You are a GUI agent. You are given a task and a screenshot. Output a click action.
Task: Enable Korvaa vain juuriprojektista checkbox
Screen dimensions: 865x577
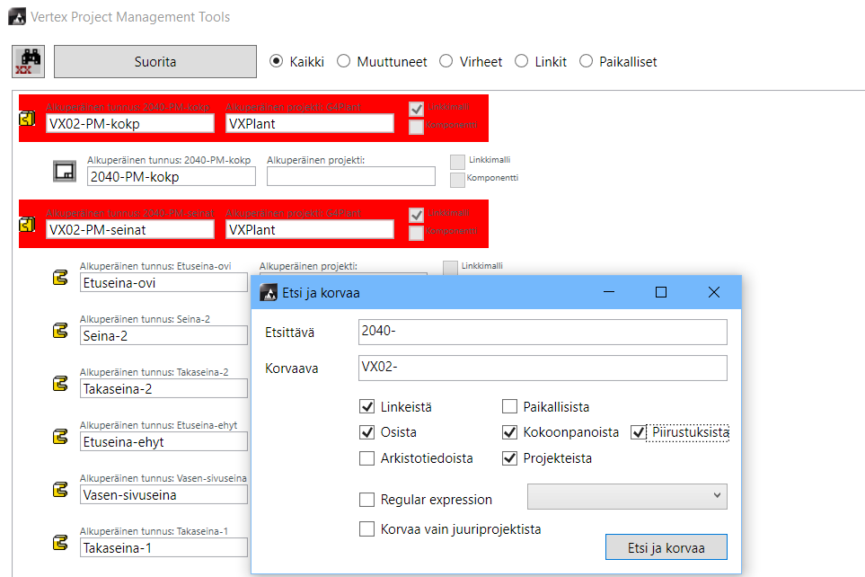[366, 529]
